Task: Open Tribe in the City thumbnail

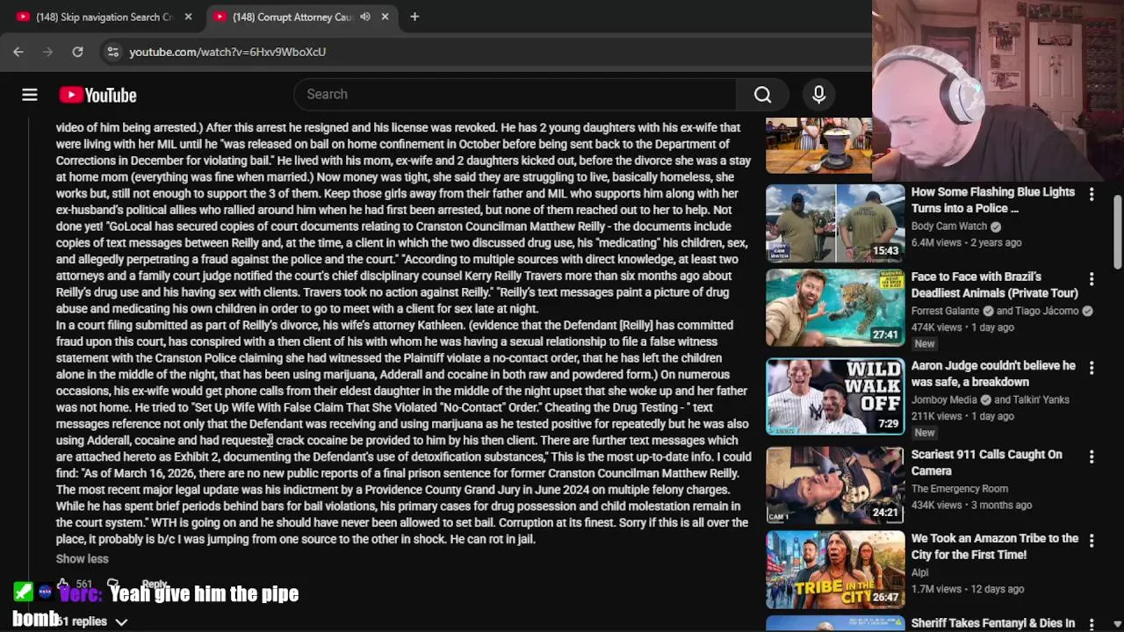Action: point(834,570)
